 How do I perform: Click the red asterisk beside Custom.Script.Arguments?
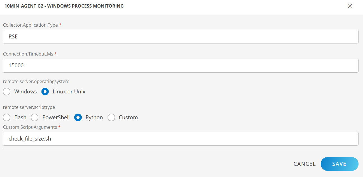59,127
